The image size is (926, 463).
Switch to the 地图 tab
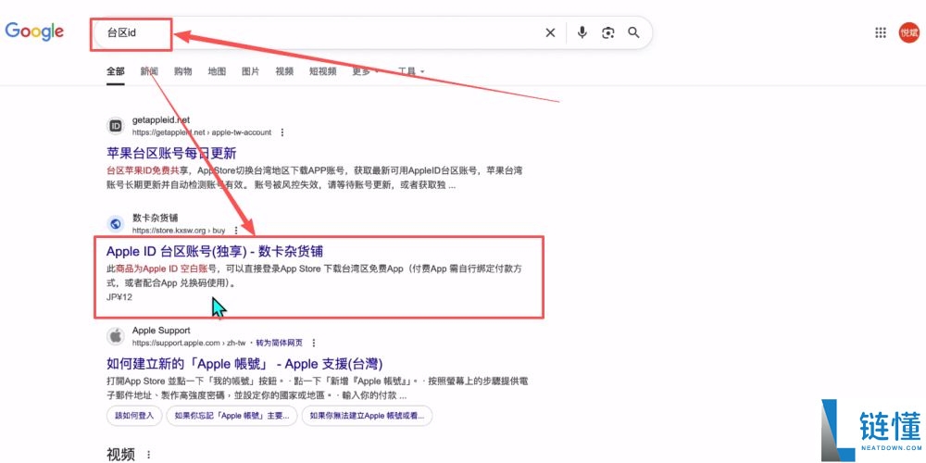(217, 71)
